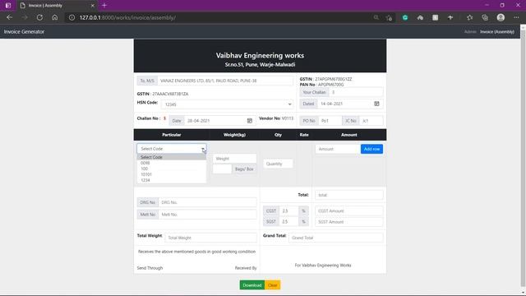Viewport: 526px width, 296px height.
Task: Click the Vaibhav Engineering works heading
Action: point(260,55)
